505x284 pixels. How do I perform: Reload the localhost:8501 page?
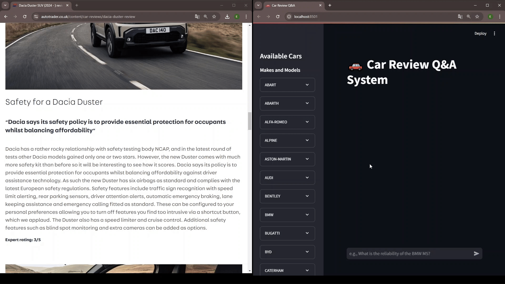tap(278, 17)
